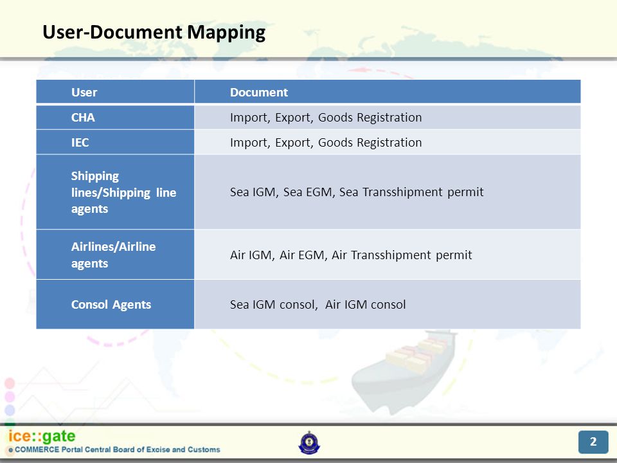Select the 'Consol Agents' cell
This screenshot has height=463, width=617.
click(115, 304)
